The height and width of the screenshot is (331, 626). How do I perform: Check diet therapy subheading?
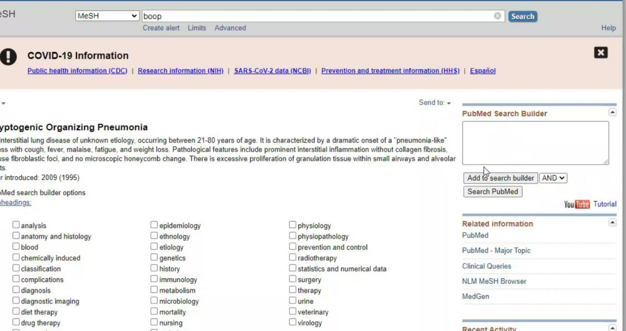click(x=16, y=311)
